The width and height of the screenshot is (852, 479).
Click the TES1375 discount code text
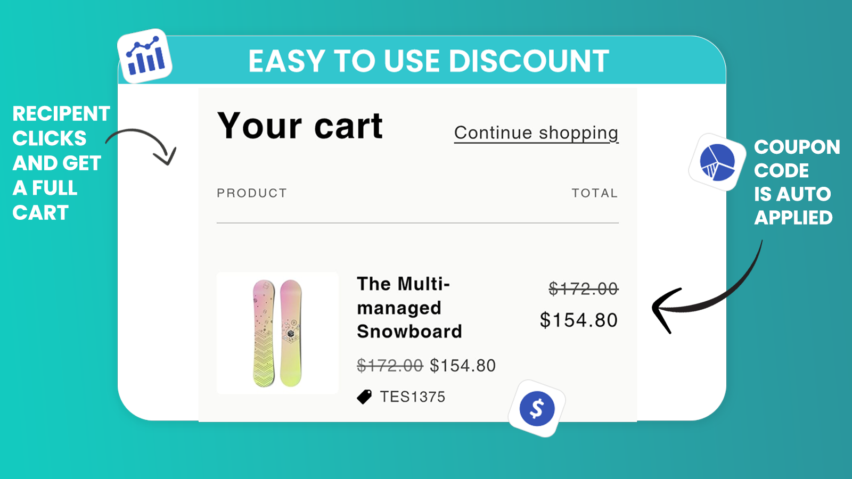412,397
